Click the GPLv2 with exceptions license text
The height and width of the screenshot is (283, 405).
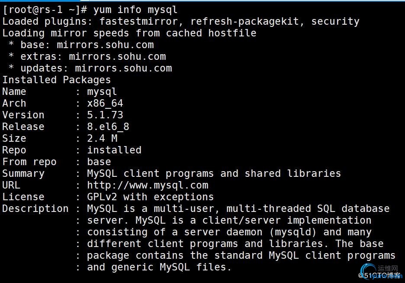150,197
